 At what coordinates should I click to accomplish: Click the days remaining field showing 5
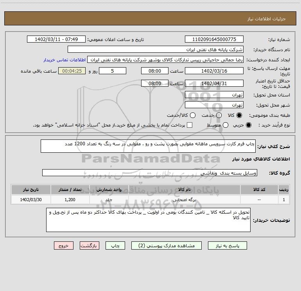click(x=113, y=71)
